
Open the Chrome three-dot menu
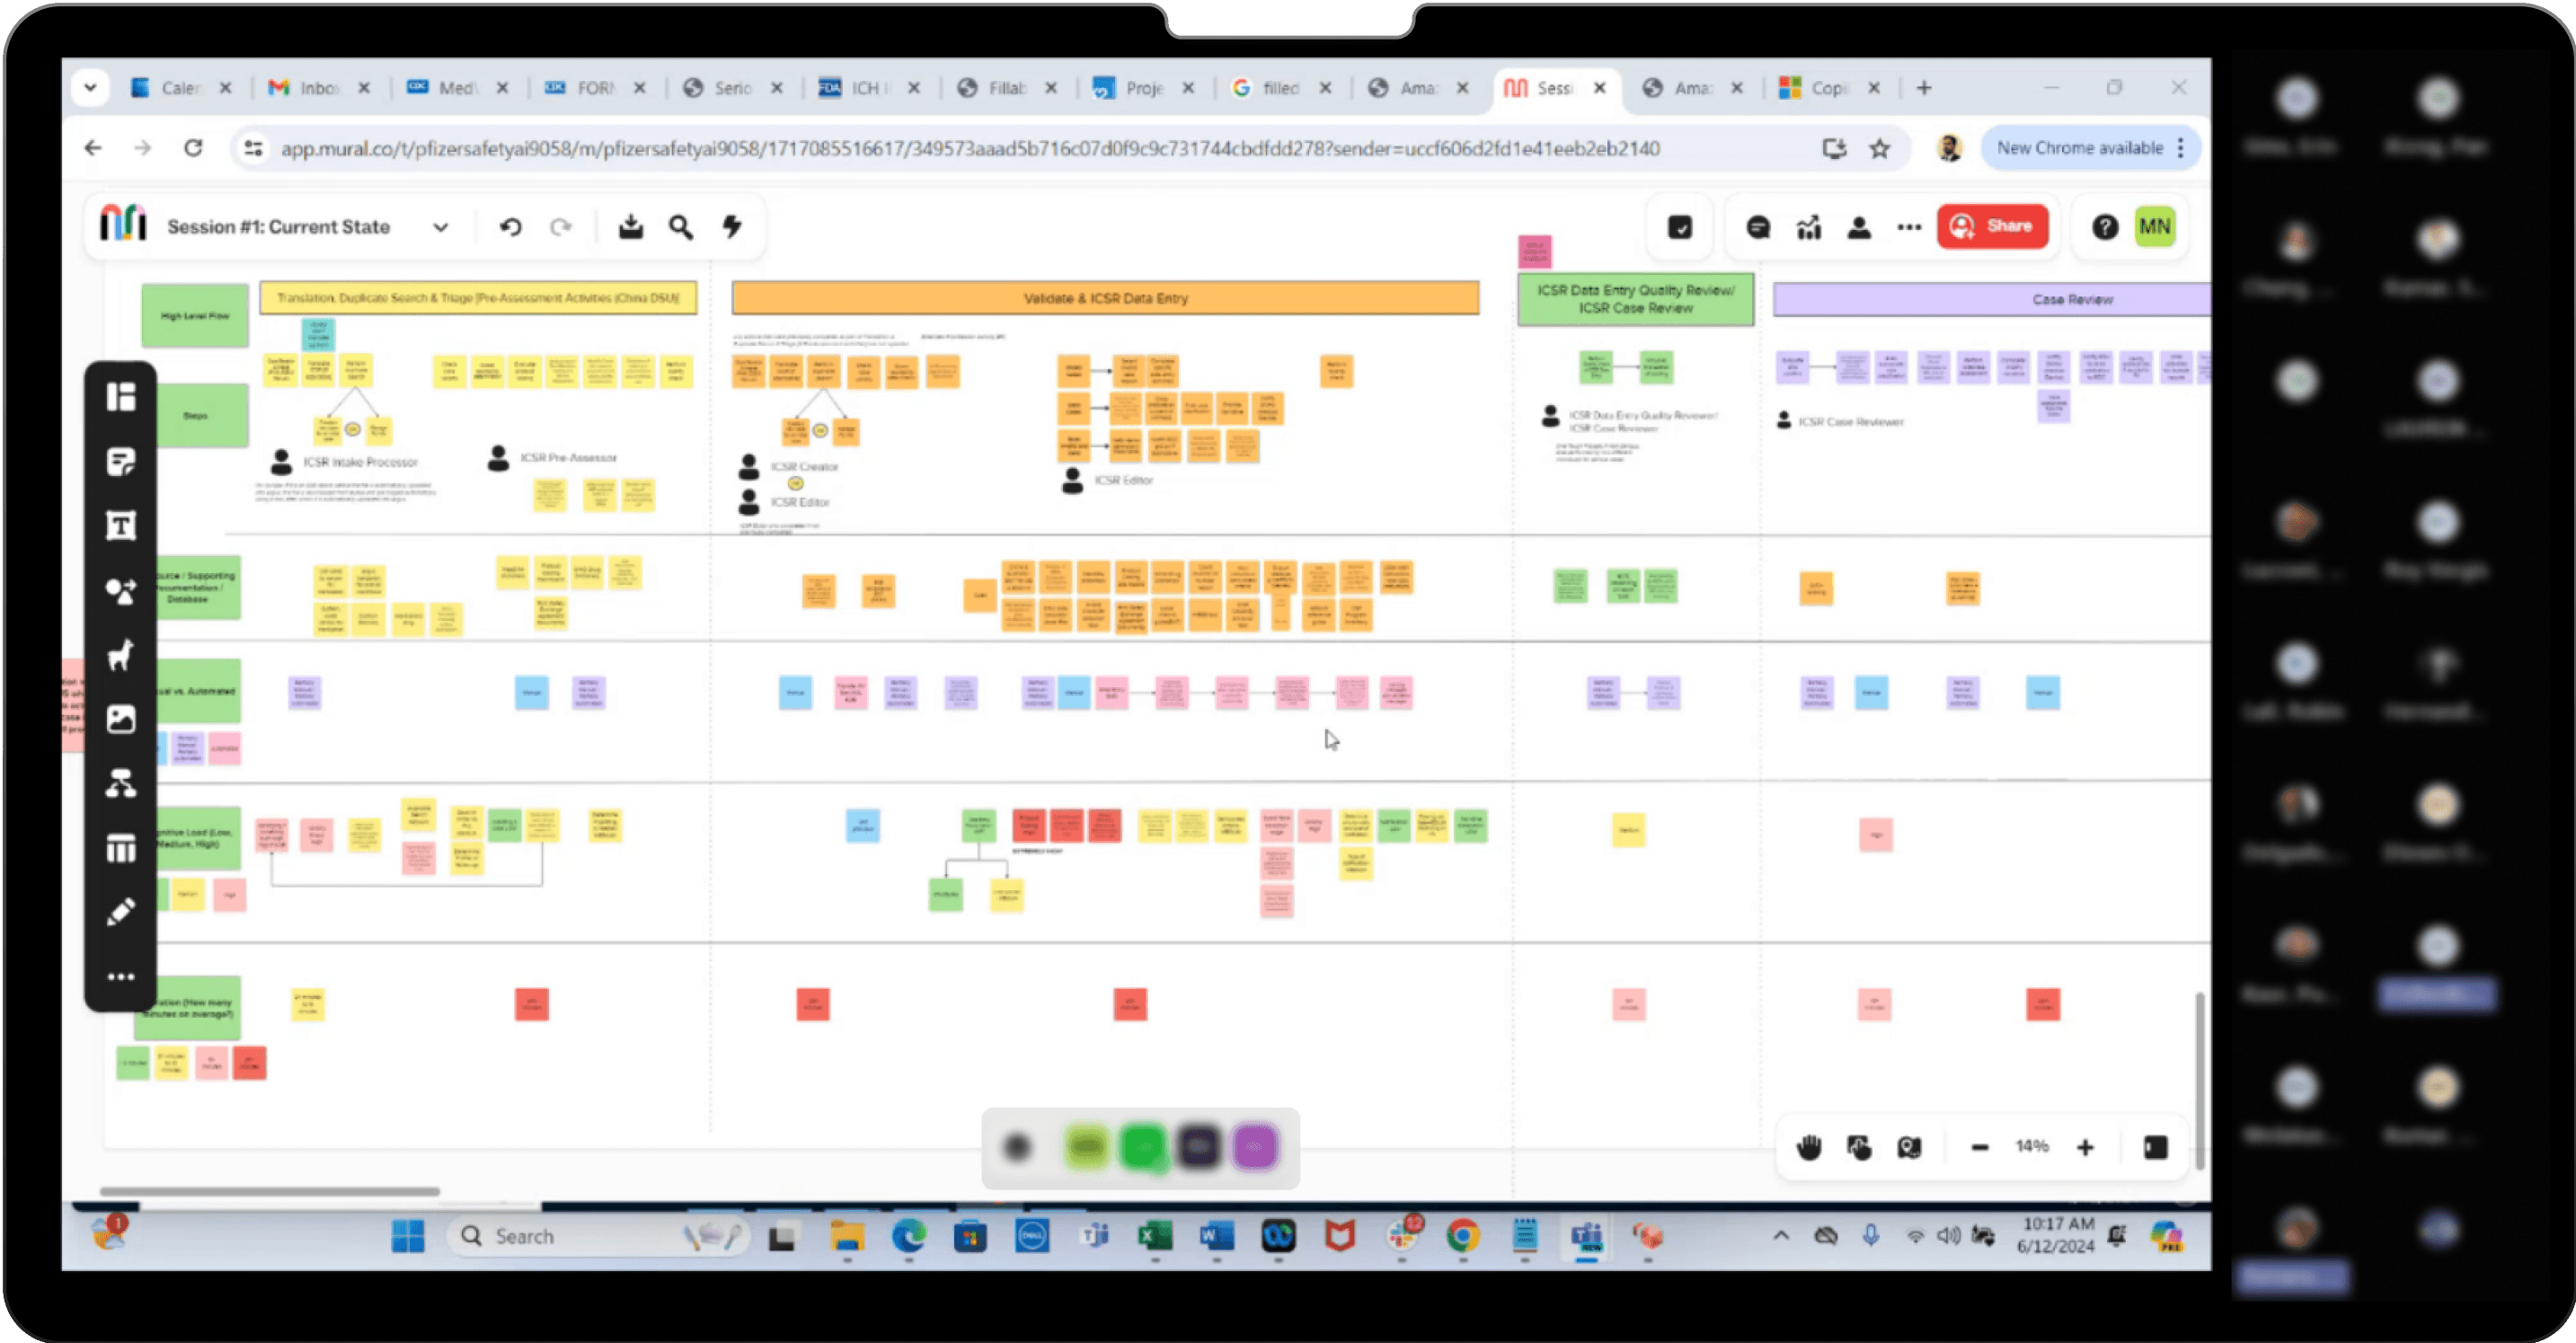pos(2181,148)
